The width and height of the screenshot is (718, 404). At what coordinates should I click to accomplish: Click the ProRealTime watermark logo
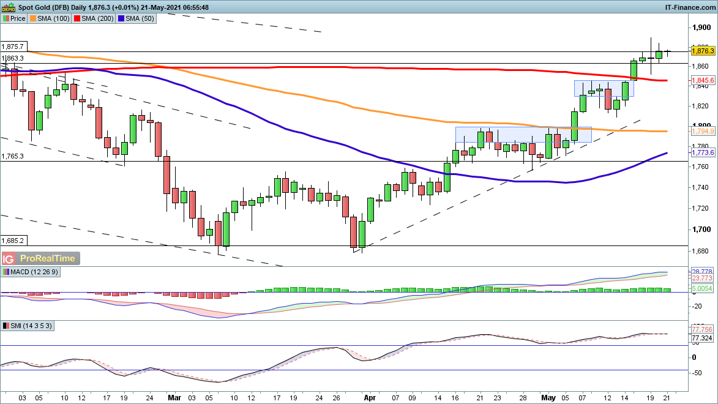coord(47,258)
